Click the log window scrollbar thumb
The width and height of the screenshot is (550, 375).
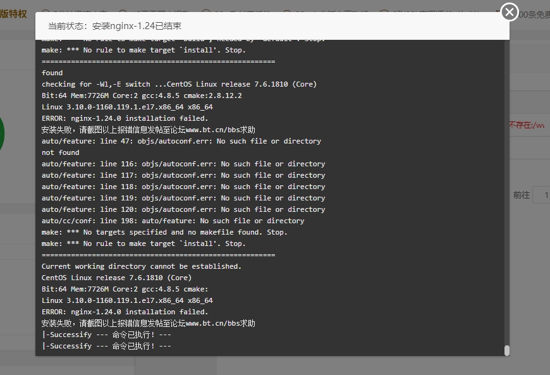(507, 350)
